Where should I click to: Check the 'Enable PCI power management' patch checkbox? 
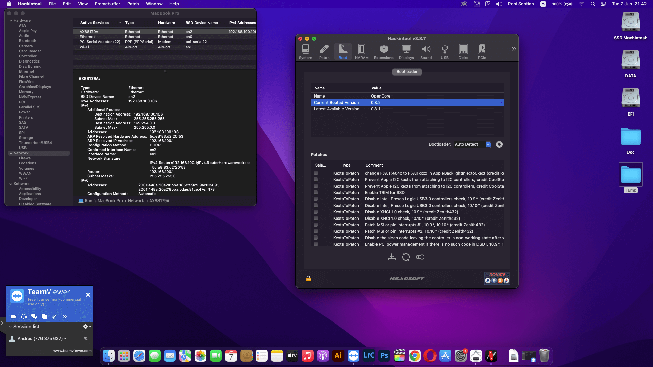click(x=316, y=244)
